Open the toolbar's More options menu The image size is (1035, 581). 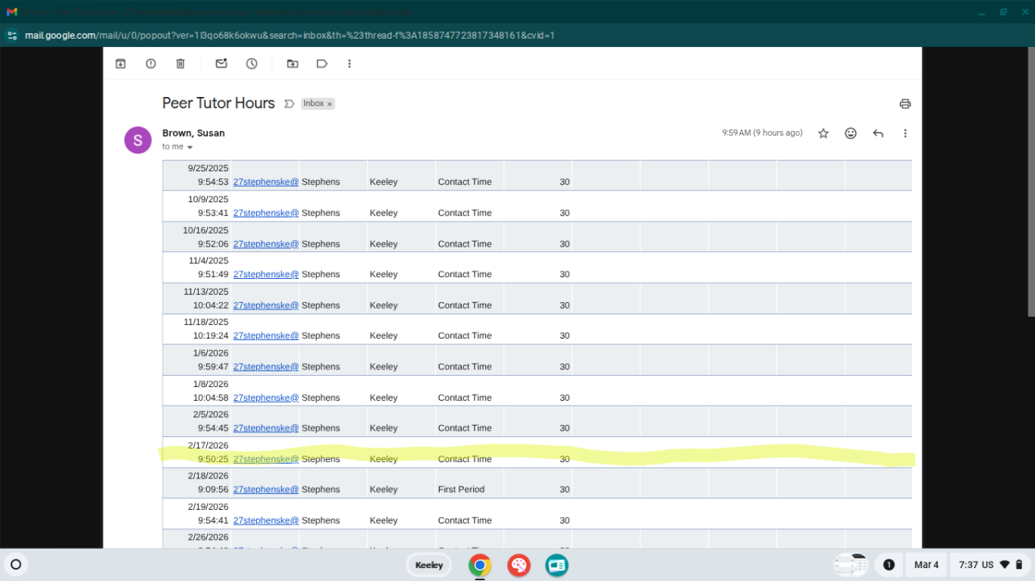(349, 64)
